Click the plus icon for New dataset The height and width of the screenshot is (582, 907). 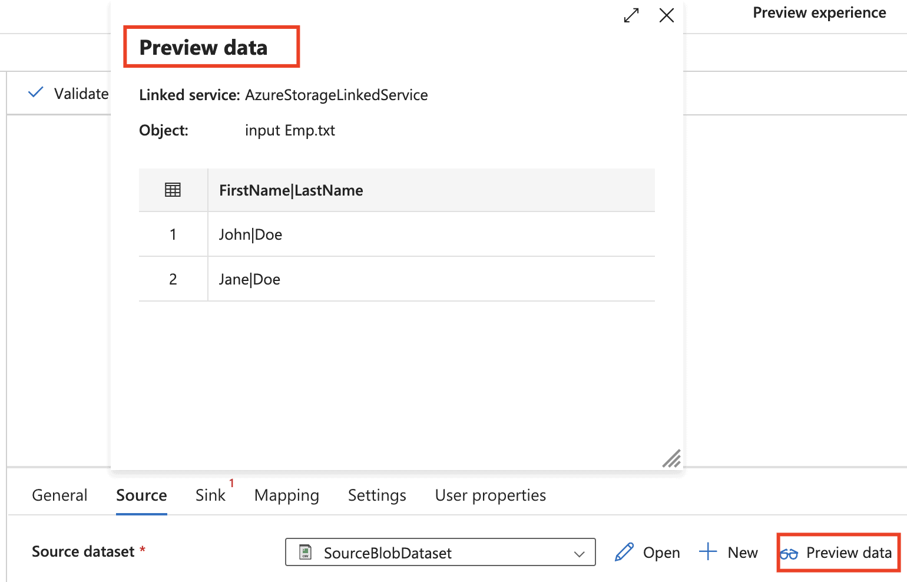[x=707, y=553]
